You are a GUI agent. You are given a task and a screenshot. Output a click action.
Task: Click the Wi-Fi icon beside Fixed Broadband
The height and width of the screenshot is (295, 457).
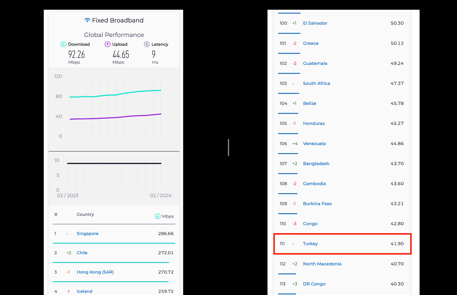pos(87,20)
